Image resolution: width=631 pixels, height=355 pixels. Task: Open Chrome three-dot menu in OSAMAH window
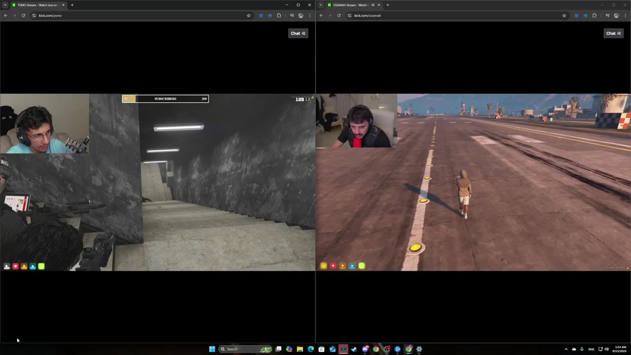pos(625,15)
